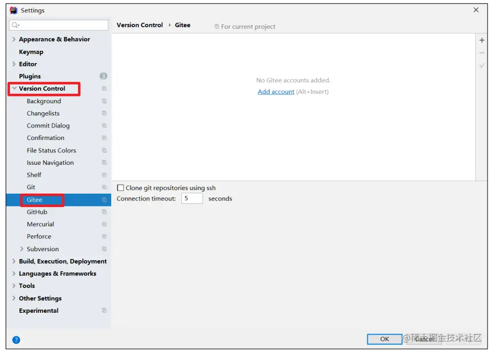
Task: Select the GitHub settings item
Action: click(x=37, y=212)
